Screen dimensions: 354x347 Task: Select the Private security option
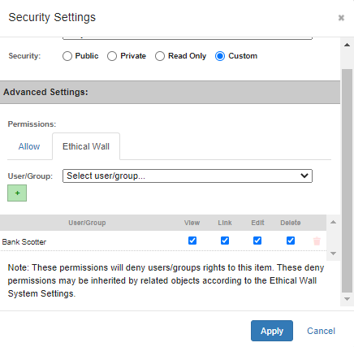coord(112,56)
